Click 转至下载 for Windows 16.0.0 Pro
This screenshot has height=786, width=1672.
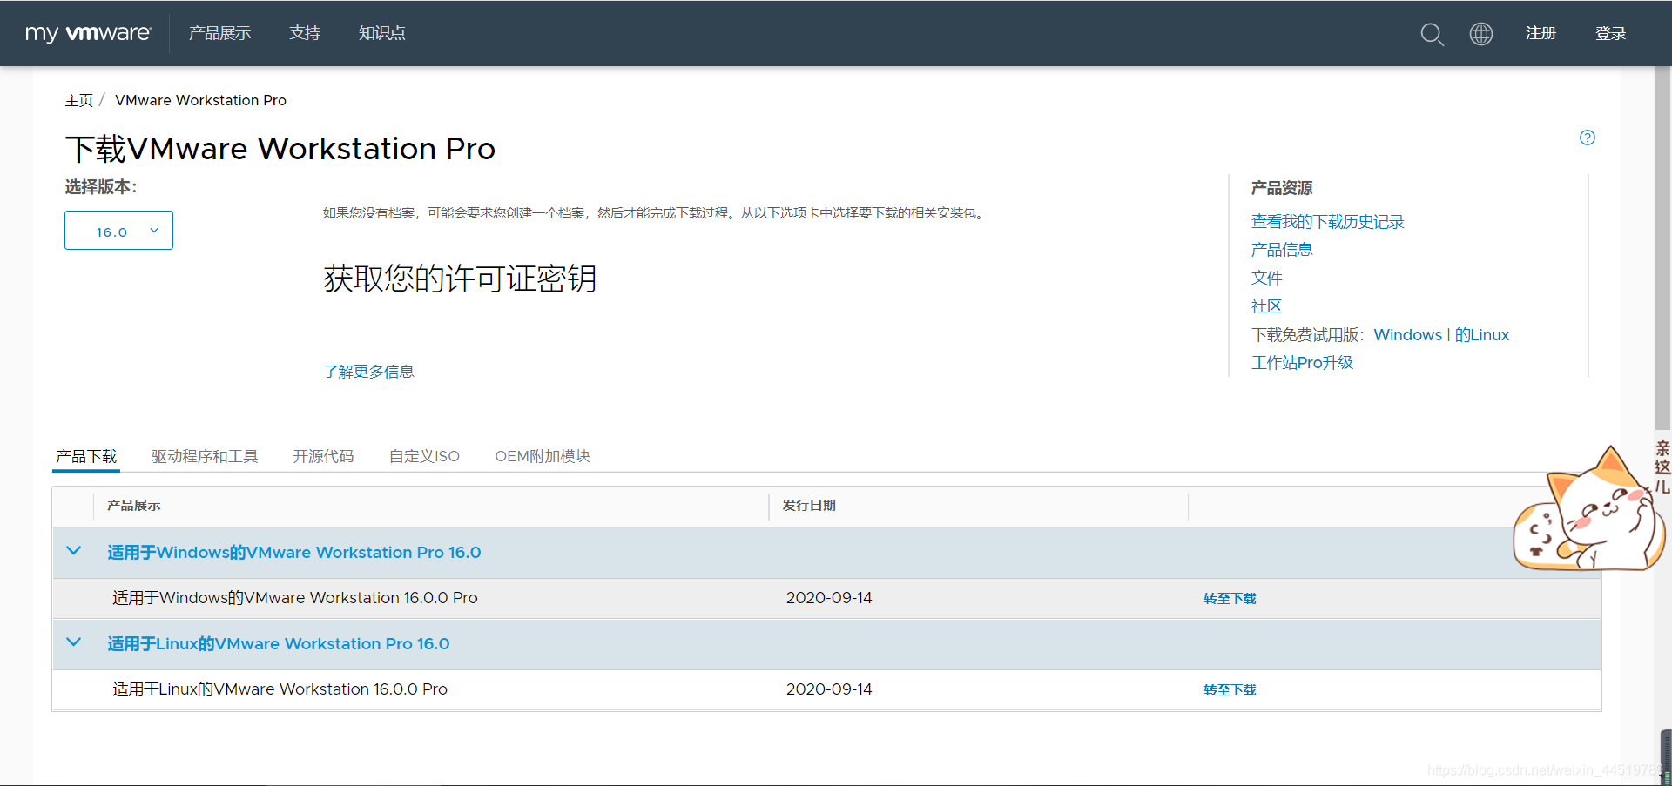point(1230,598)
